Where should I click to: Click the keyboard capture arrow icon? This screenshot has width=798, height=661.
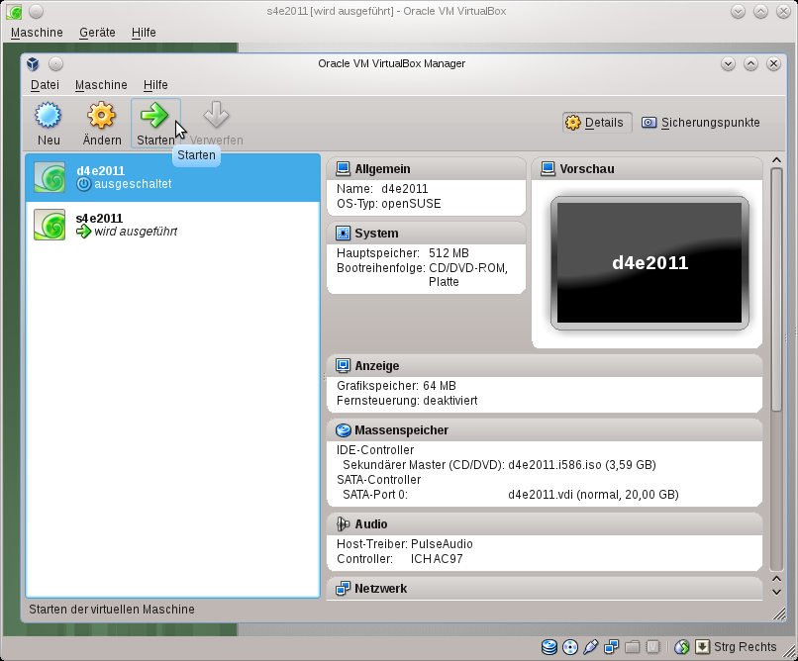(x=702, y=647)
